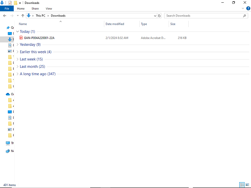Click This PC in the address breadcrumb

[x=41, y=16]
